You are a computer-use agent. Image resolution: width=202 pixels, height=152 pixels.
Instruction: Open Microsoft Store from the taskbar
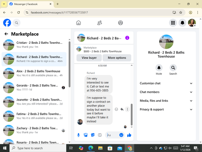click(110, 148)
